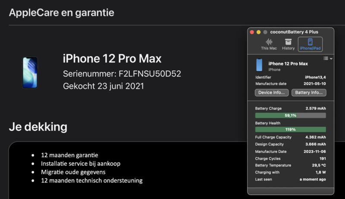Minimize the coconutBattery window
This screenshot has width=345, height=199.
(x=259, y=32)
